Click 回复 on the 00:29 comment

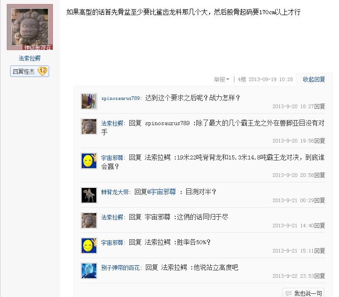click(x=320, y=200)
